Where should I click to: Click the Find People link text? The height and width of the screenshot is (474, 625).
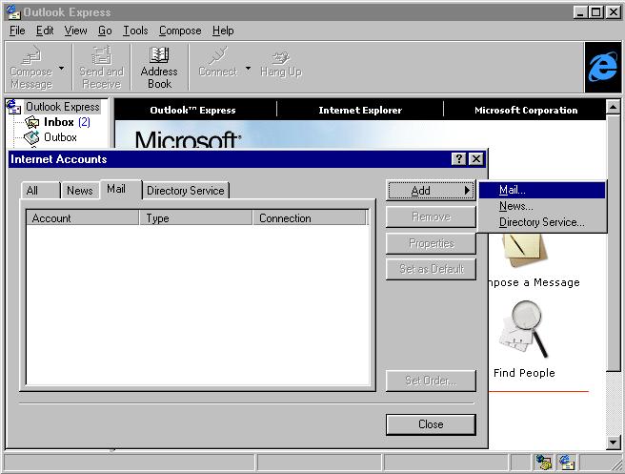(x=524, y=373)
